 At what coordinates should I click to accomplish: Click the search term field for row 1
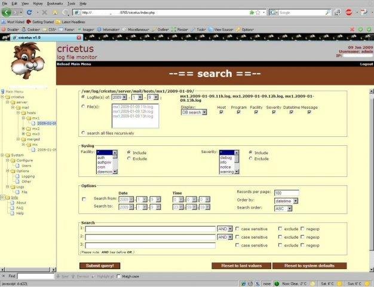(151, 229)
